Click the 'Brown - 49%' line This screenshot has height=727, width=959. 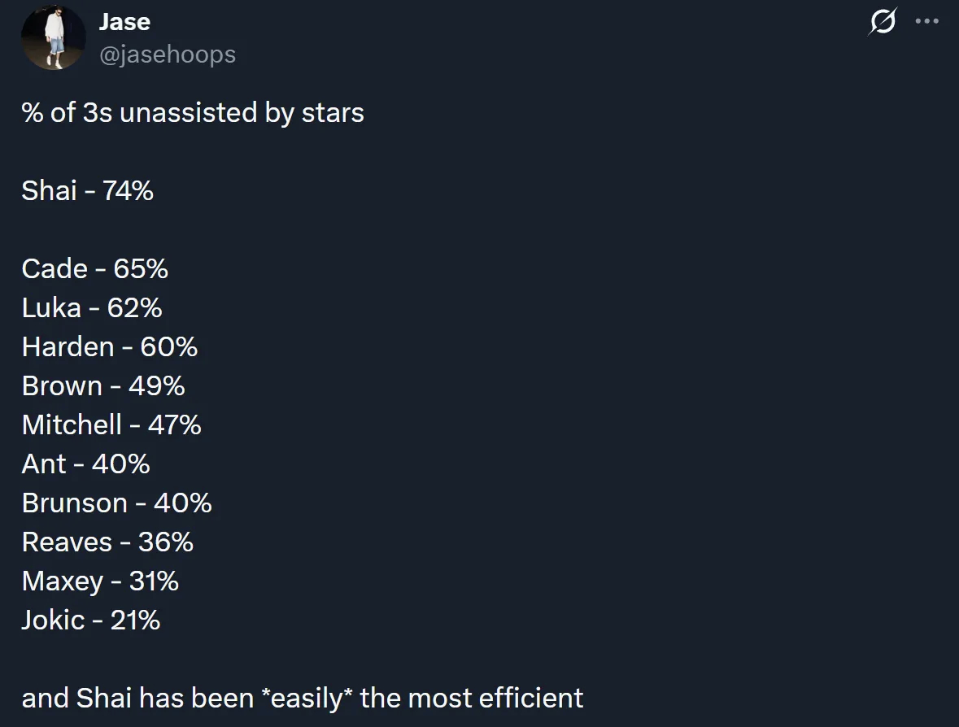point(103,385)
